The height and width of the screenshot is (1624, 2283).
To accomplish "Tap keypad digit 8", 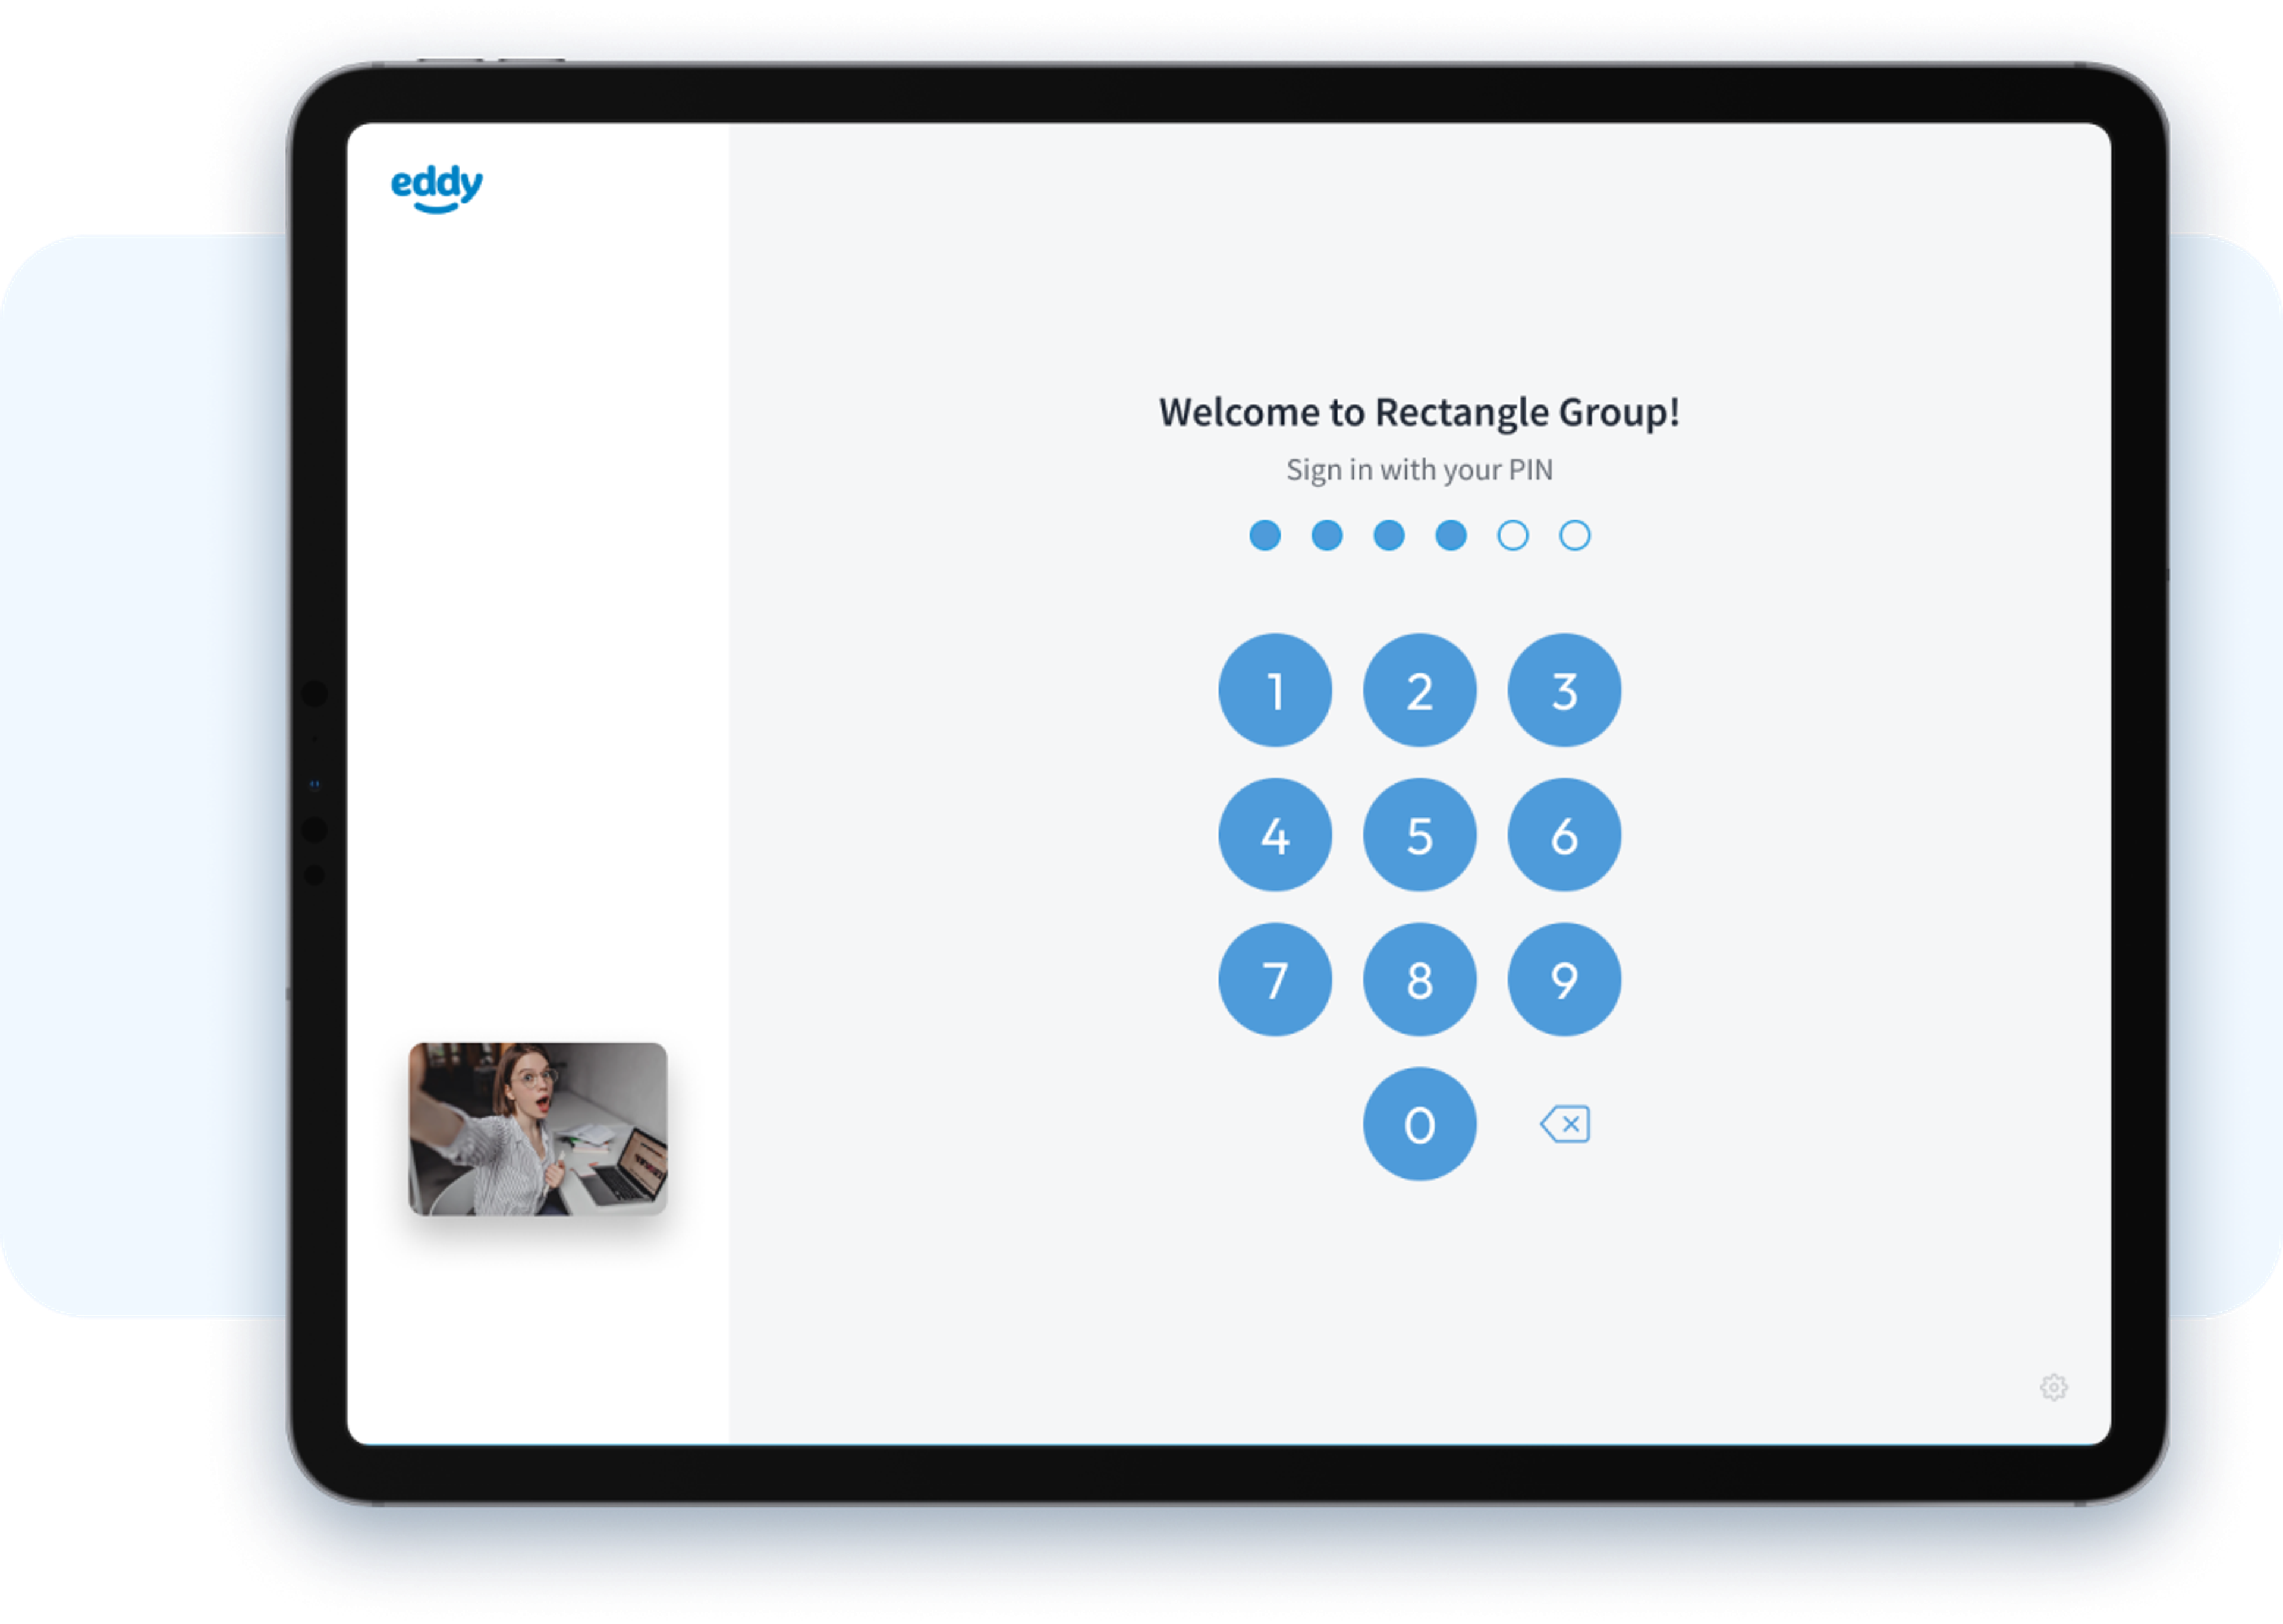I will tap(1419, 979).
